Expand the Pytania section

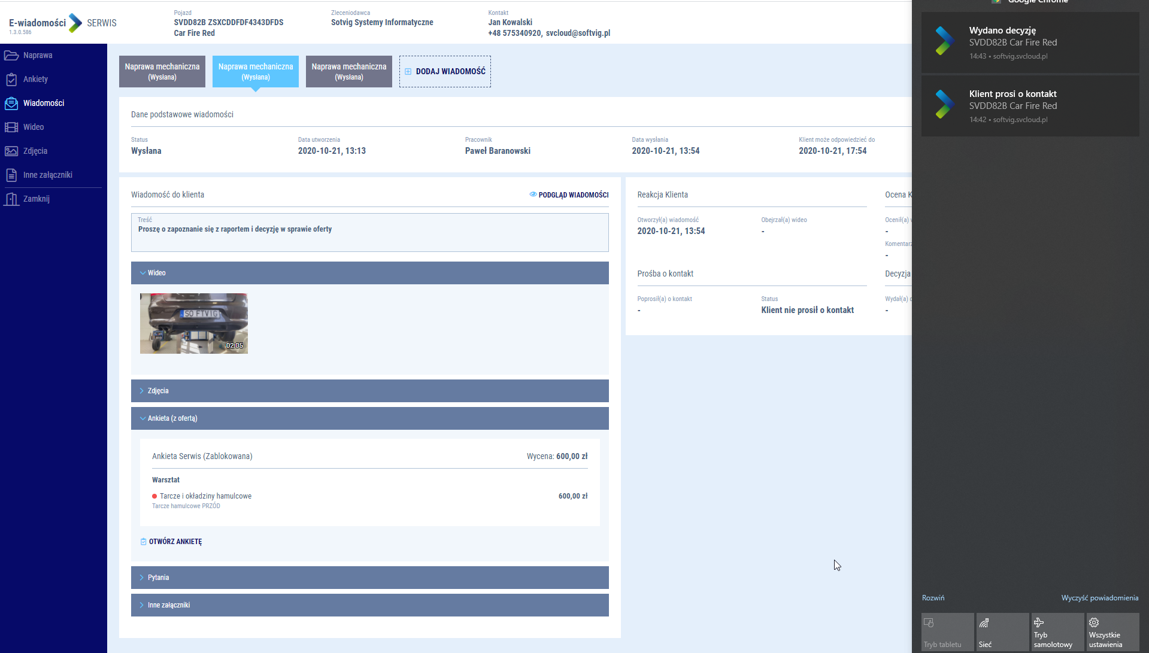pyautogui.click(x=369, y=578)
